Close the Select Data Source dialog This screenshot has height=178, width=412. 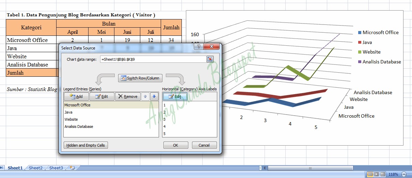tap(212, 47)
